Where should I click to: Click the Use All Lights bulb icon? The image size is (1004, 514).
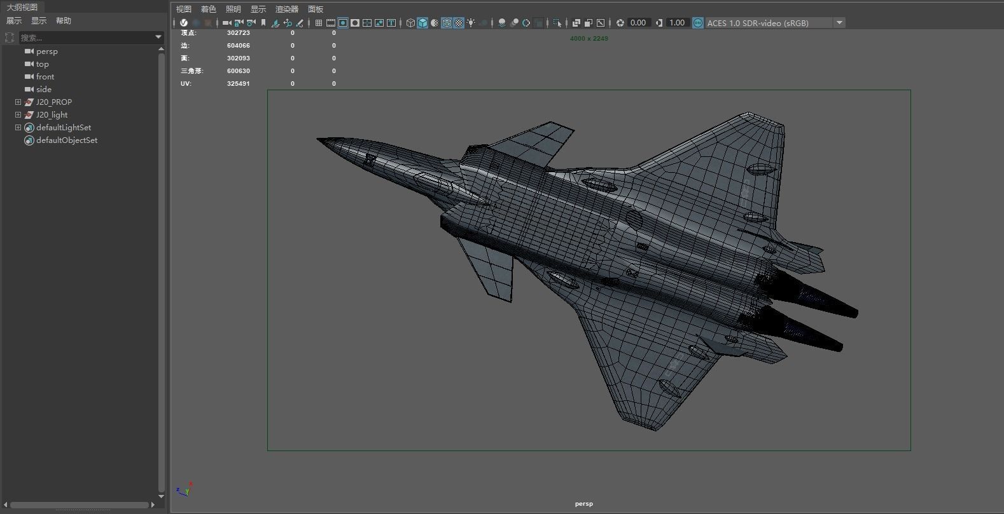click(x=471, y=23)
